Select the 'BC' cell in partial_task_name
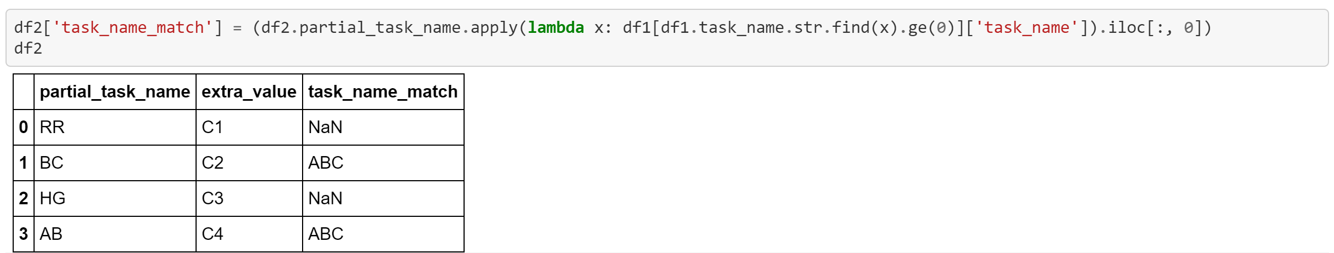 pyautogui.click(x=52, y=163)
